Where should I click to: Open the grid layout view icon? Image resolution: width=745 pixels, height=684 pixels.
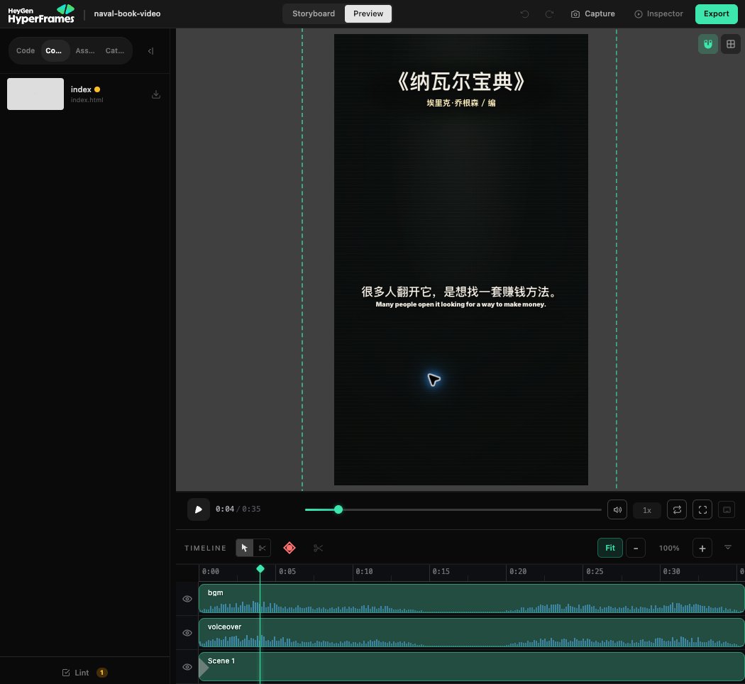pos(731,44)
